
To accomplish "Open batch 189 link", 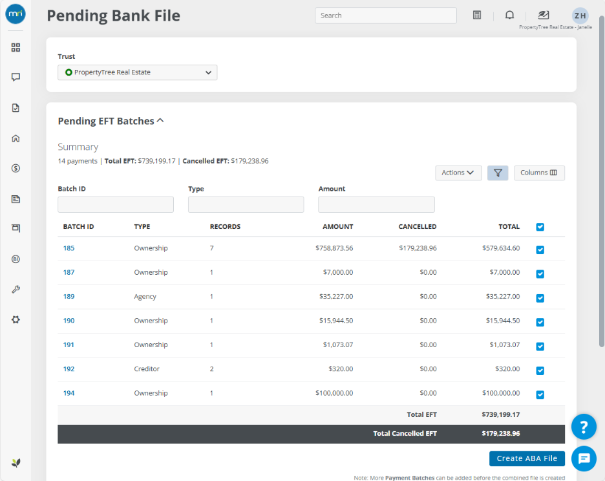I will click(x=69, y=297).
